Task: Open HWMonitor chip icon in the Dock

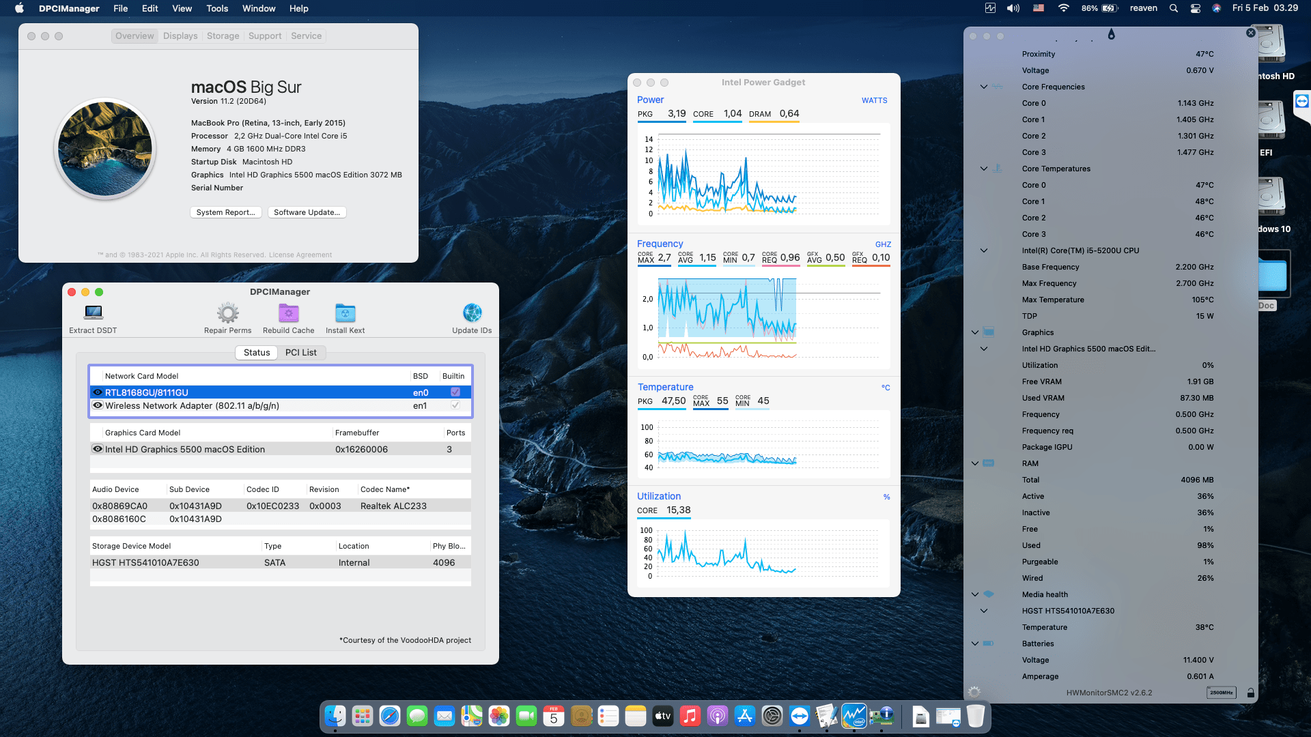Action: 882,716
